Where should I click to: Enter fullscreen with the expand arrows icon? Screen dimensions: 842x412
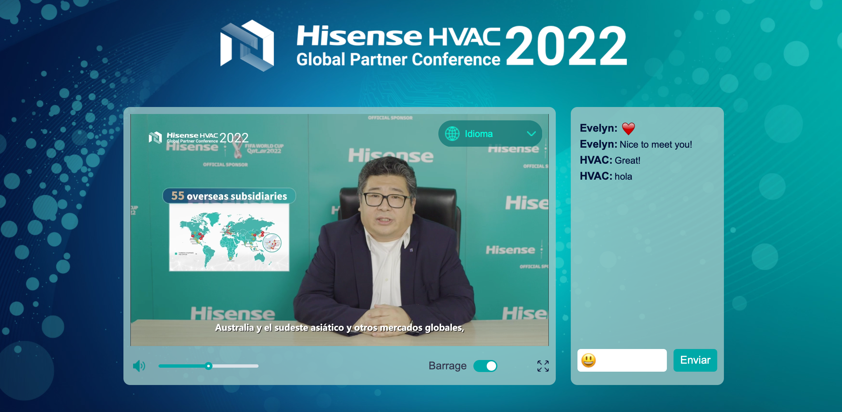click(543, 366)
